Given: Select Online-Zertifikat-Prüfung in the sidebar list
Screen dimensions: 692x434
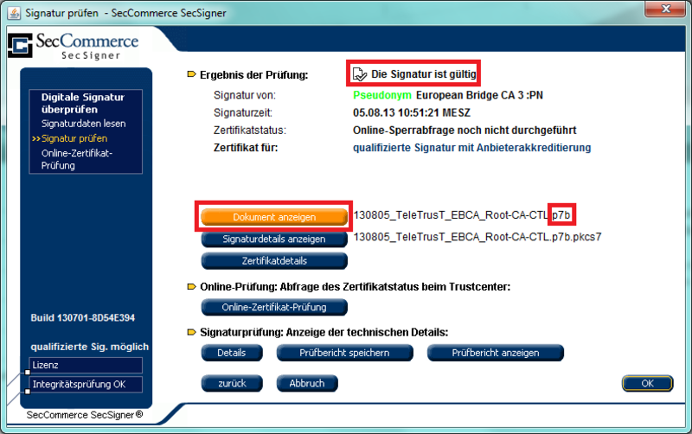Looking at the screenshot, I should point(77,159).
